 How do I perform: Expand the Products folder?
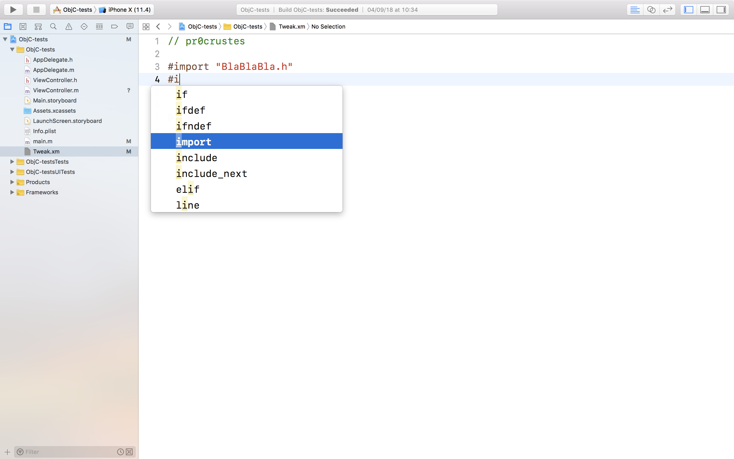[x=12, y=182]
